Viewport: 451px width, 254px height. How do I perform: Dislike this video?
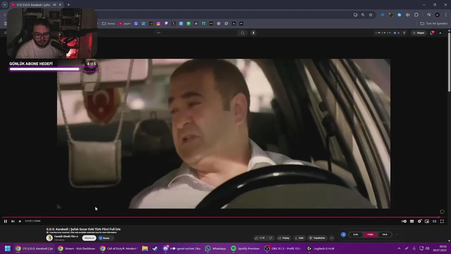[x=271, y=238]
